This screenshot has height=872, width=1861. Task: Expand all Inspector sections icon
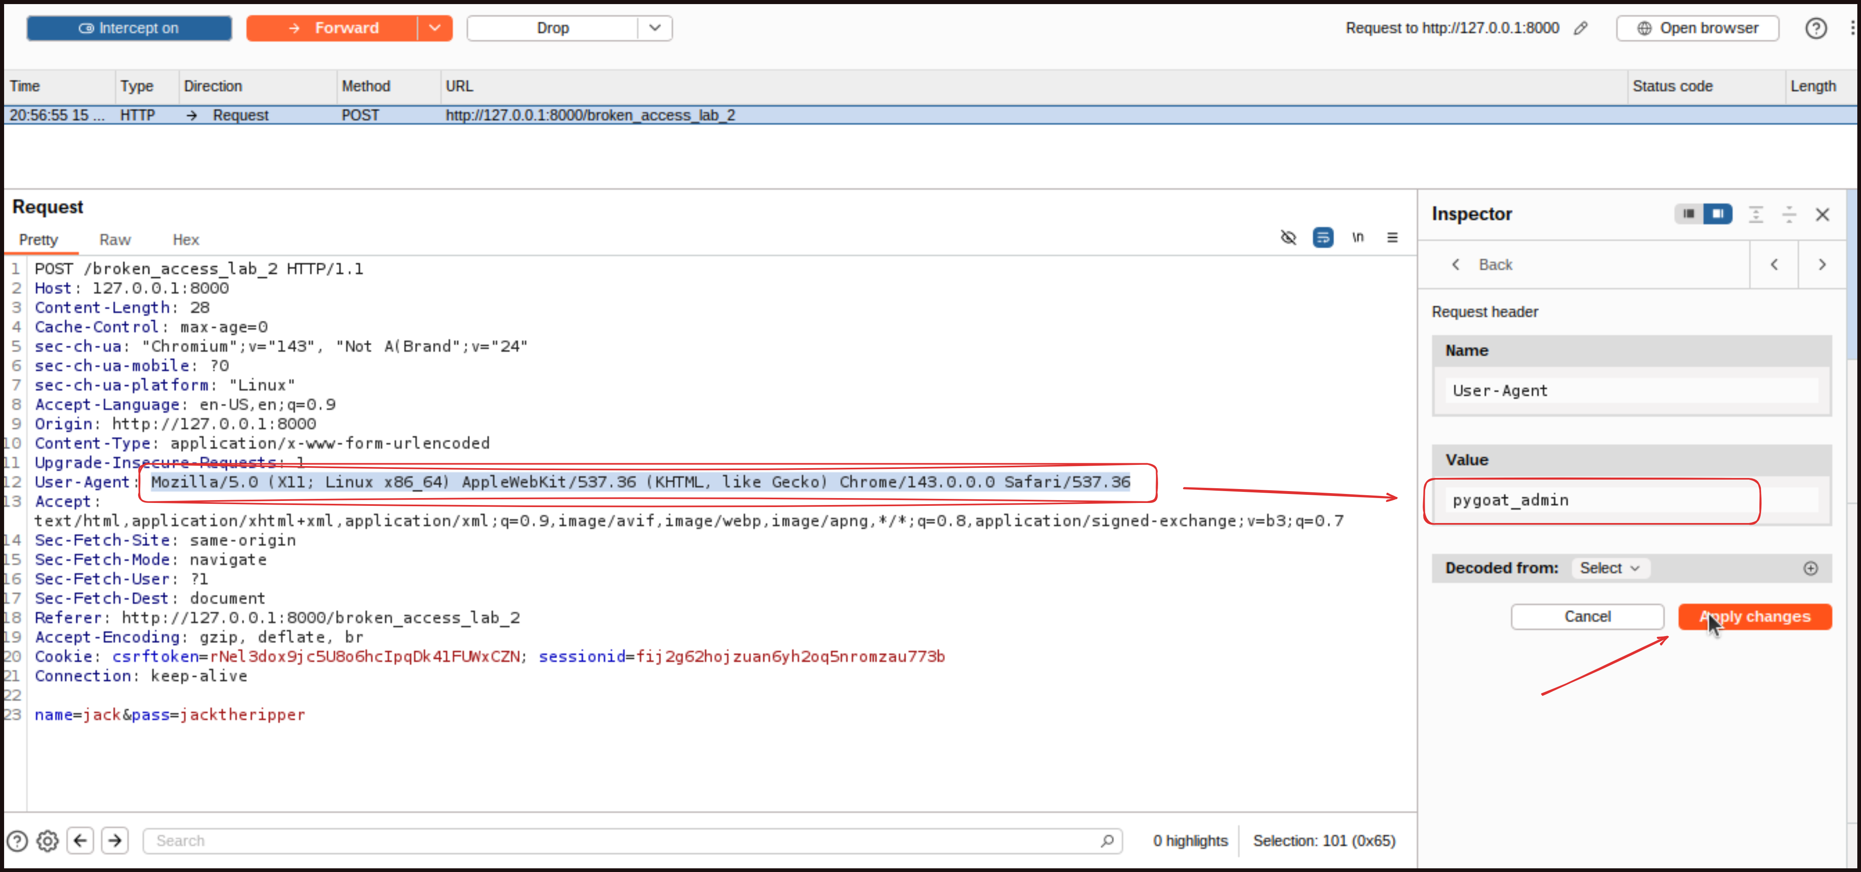pos(1756,215)
